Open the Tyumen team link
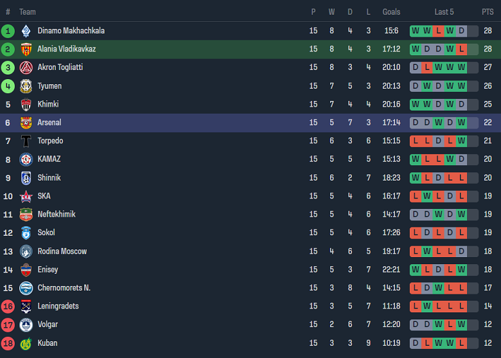501x358 pixels. [x=49, y=86]
